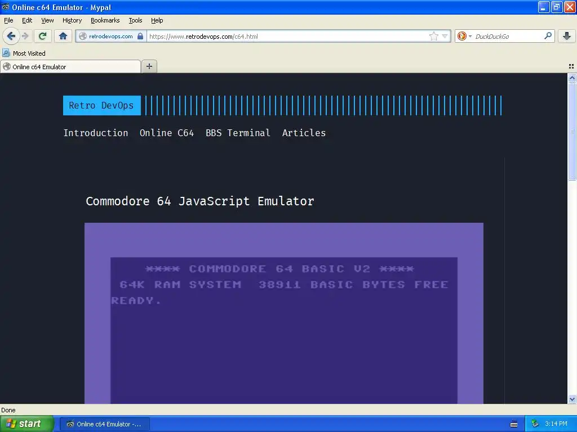
Task: Open the Bookmarks menu
Action: click(x=105, y=20)
